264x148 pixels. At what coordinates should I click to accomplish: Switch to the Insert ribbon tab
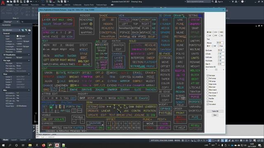(17, 5)
